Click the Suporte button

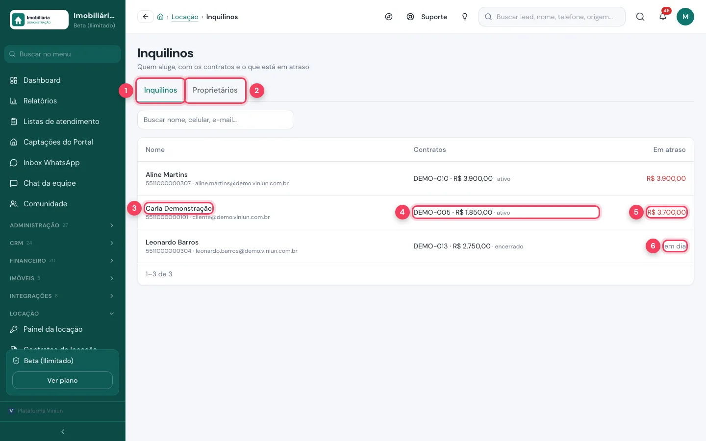(427, 17)
